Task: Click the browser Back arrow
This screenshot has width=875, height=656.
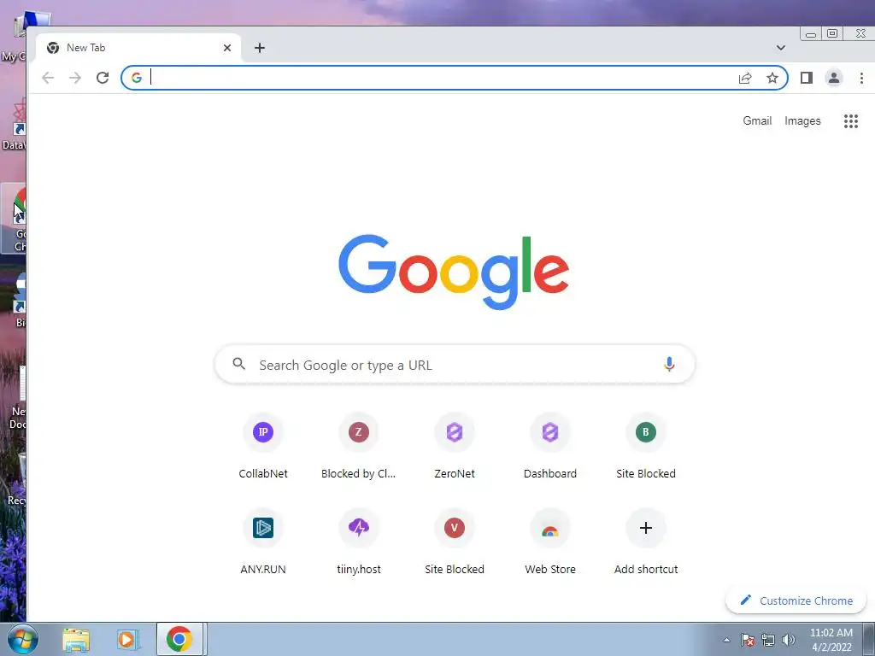Action: point(48,78)
